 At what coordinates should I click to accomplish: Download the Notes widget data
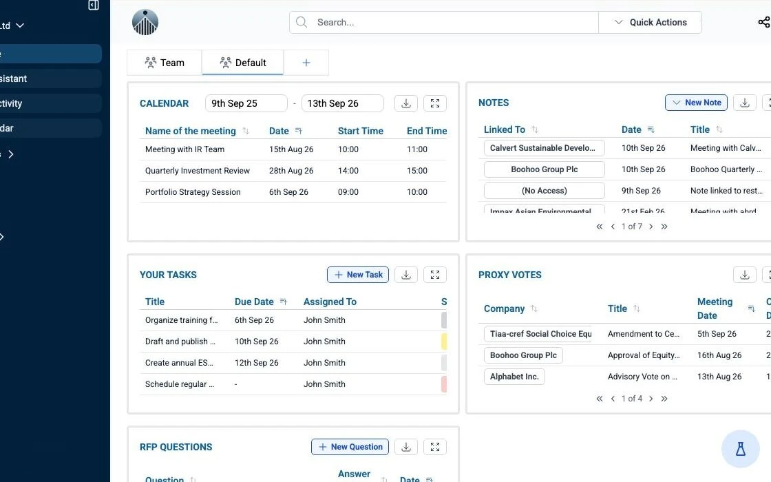[745, 103]
